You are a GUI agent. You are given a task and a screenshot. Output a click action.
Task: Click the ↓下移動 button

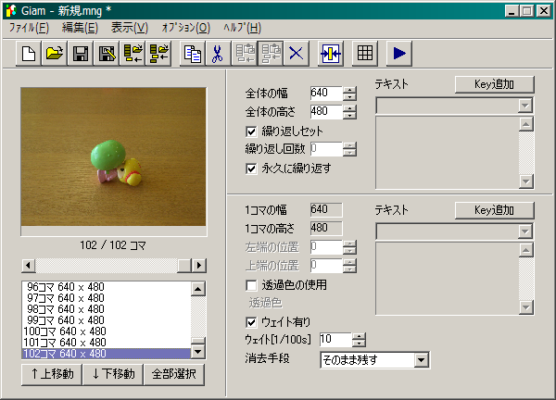coord(113,374)
